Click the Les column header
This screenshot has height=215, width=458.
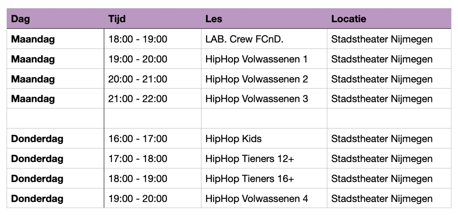pyautogui.click(x=214, y=19)
